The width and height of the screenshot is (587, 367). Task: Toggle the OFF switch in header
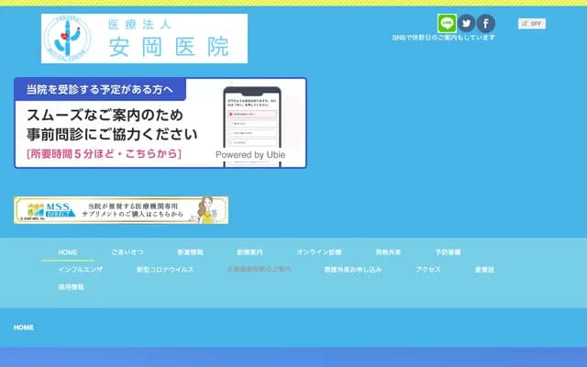532,24
